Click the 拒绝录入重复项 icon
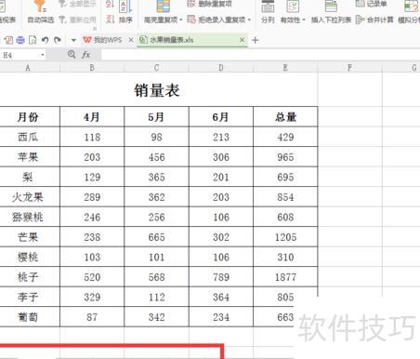Screen dimensions: 420x359 point(191,20)
